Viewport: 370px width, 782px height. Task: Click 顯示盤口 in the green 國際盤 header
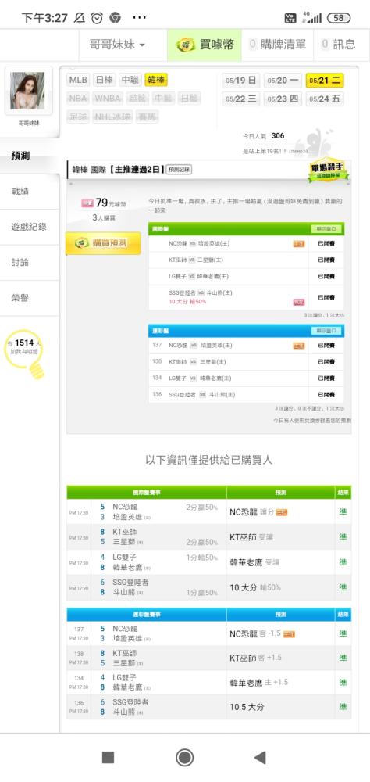(326, 229)
